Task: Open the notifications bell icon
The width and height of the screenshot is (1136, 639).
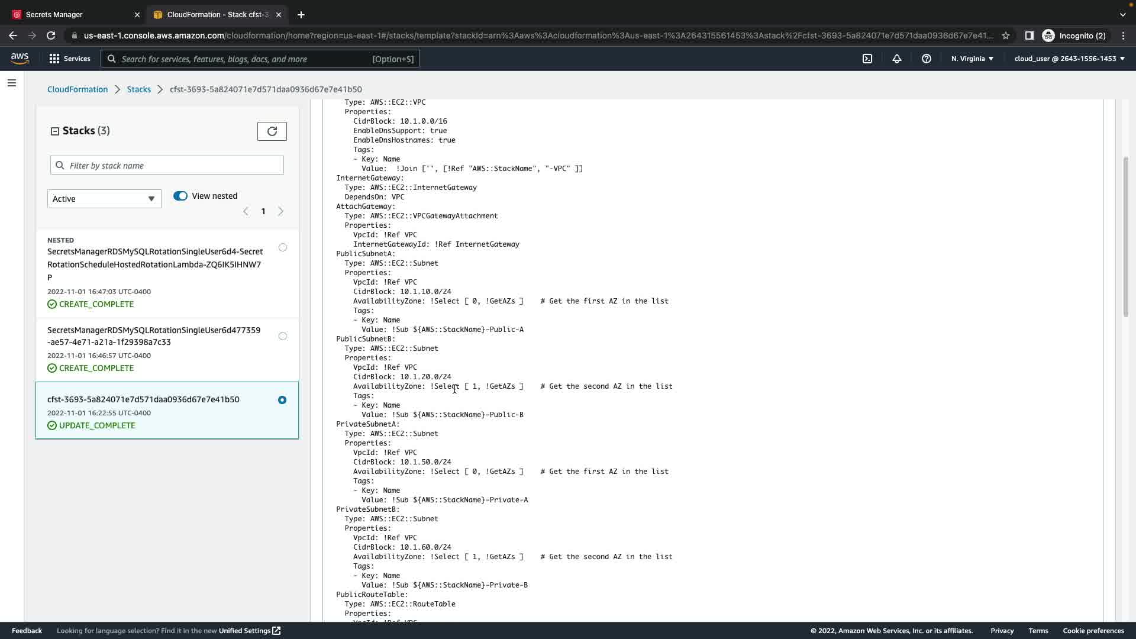Action: (897, 59)
